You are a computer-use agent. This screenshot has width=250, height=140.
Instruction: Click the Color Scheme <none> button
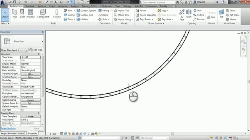[30, 100]
